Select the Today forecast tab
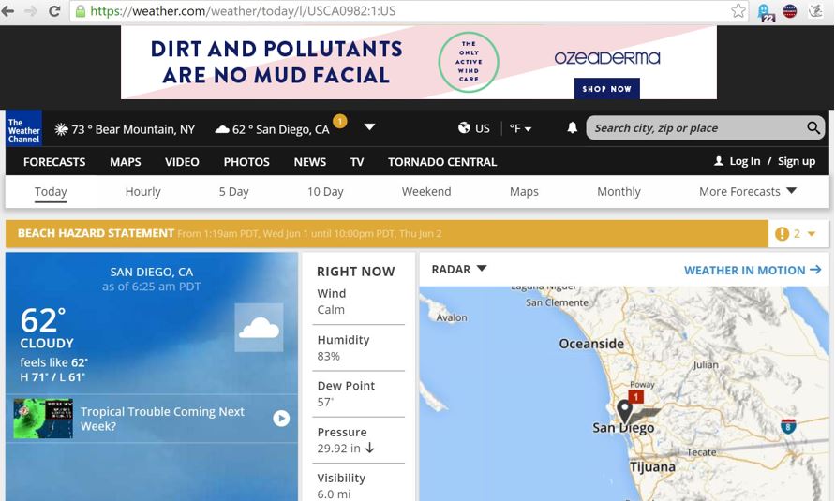 click(x=51, y=192)
